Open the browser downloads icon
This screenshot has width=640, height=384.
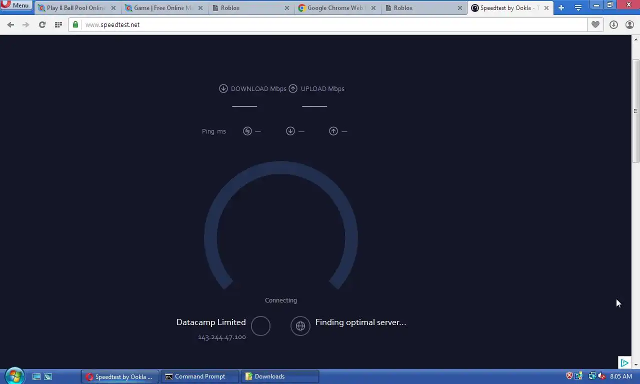point(613,24)
